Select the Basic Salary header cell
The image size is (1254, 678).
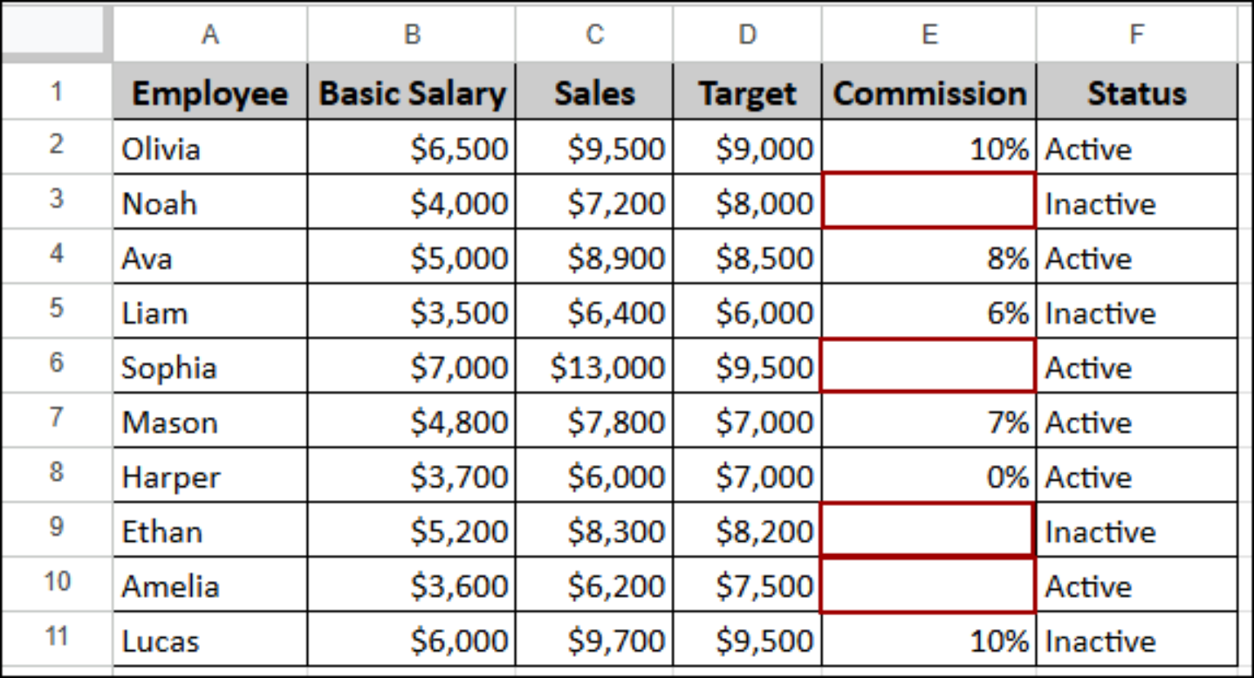(411, 93)
